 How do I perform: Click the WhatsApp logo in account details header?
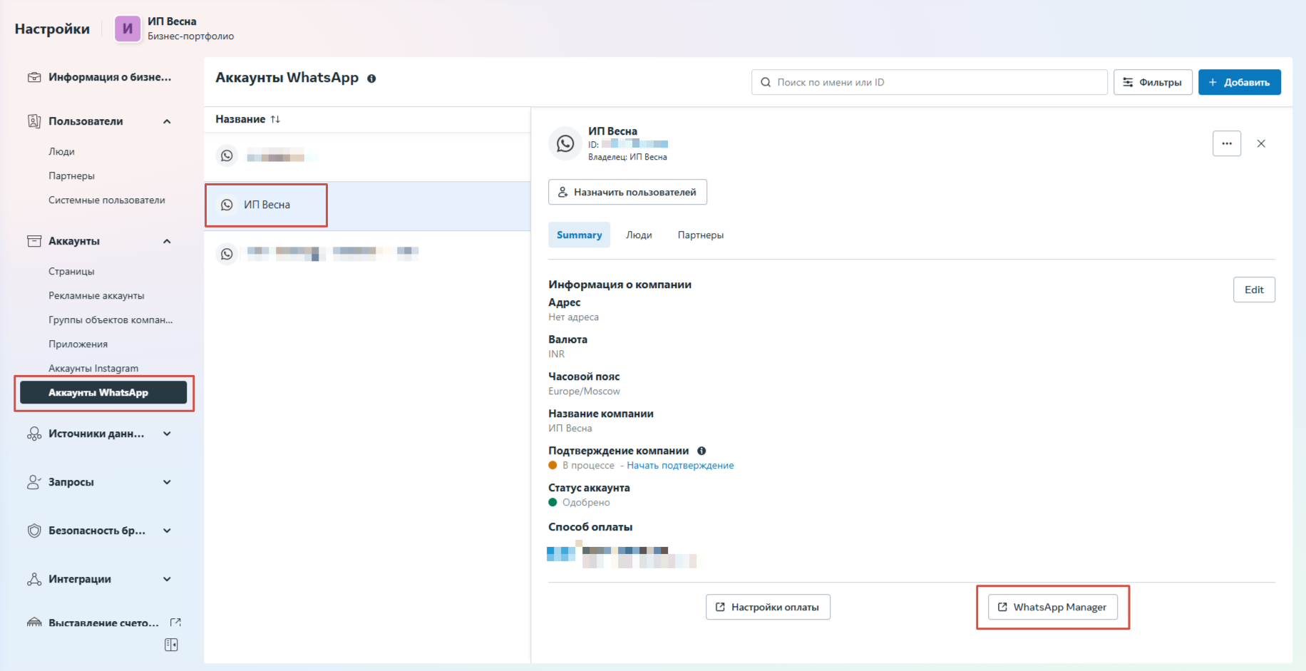[x=565, y=143]
